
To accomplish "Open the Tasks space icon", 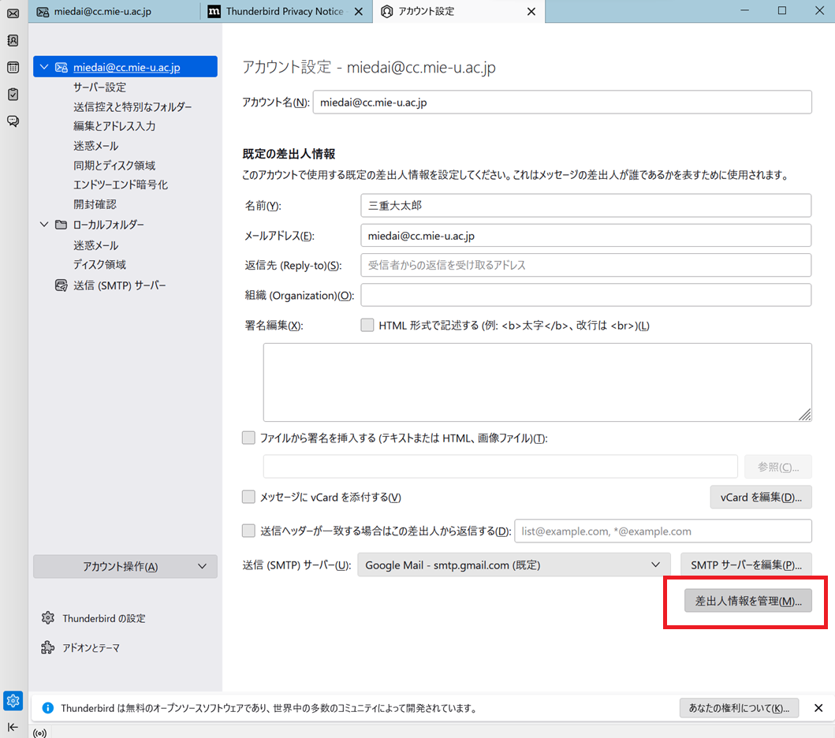I will tap(13, 95).
